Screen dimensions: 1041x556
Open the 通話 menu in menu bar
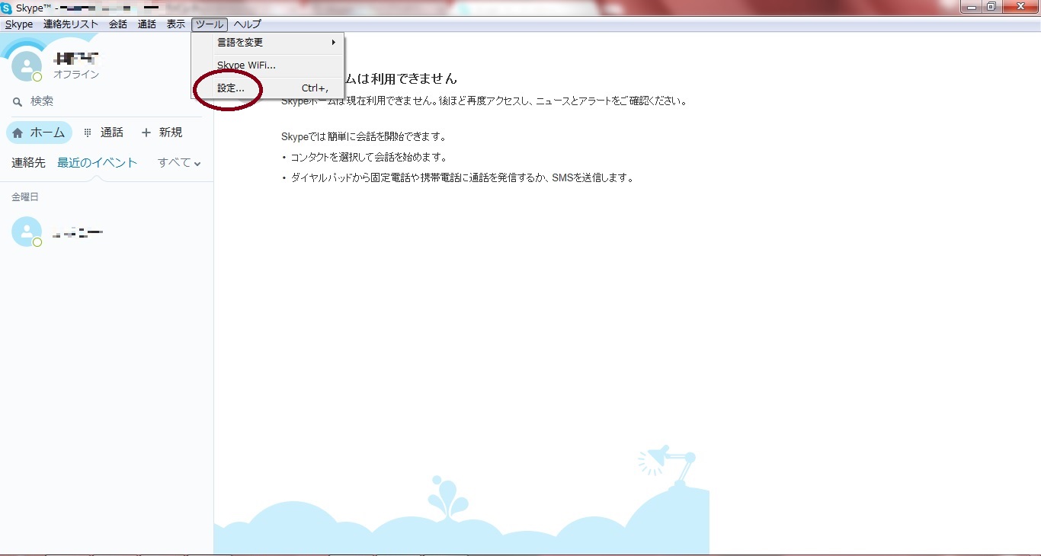point(147,24)
